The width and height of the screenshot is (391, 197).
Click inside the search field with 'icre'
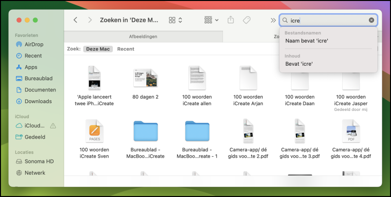point(328,20)
